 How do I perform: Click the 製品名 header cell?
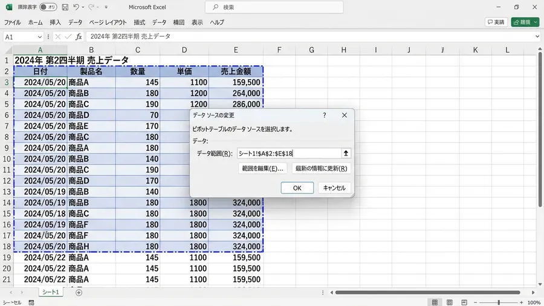(x=91, y=71)
